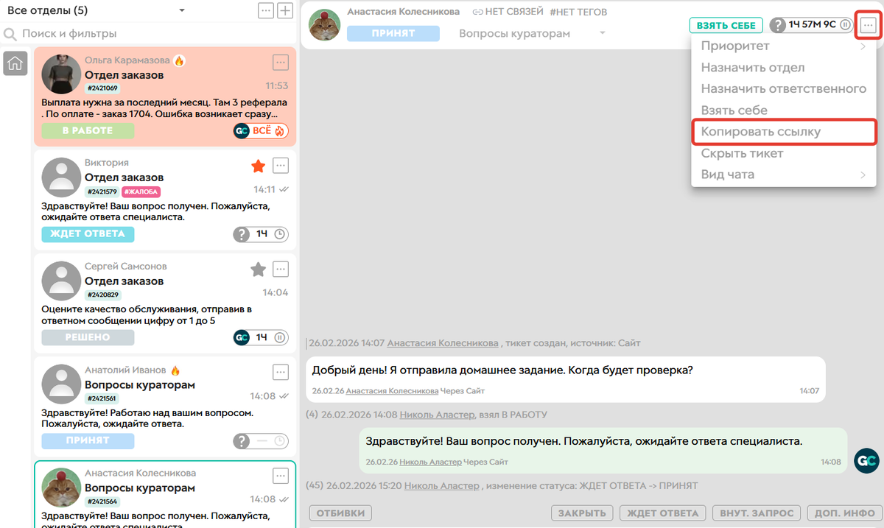Click the ОТБИВКИ button
884x528 pixels.
[x=340, y=513]
